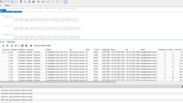Click the highlighted 'FROM customers JOIN invoices' line

(11, 12)
